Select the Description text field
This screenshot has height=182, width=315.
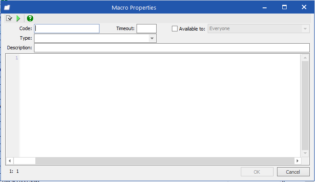(172, 48)
